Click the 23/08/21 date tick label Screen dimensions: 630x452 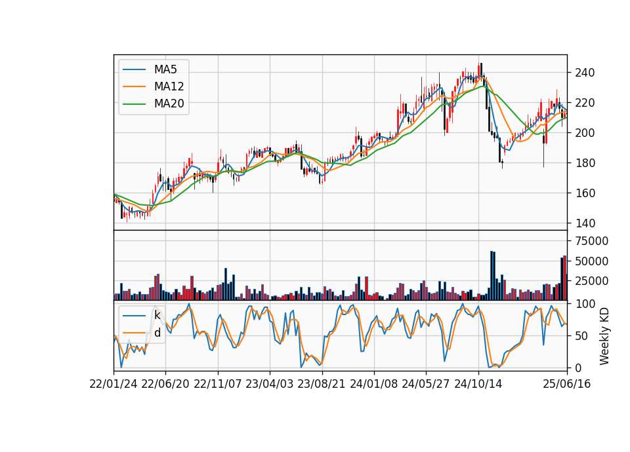(322, 384)
